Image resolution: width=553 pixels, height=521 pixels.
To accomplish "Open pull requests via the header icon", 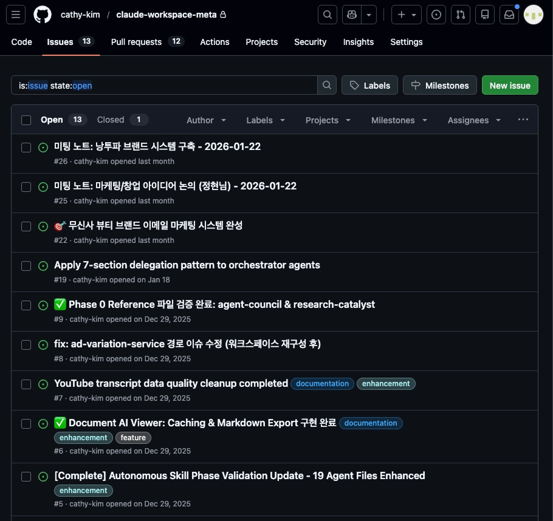I will (460, 15).
